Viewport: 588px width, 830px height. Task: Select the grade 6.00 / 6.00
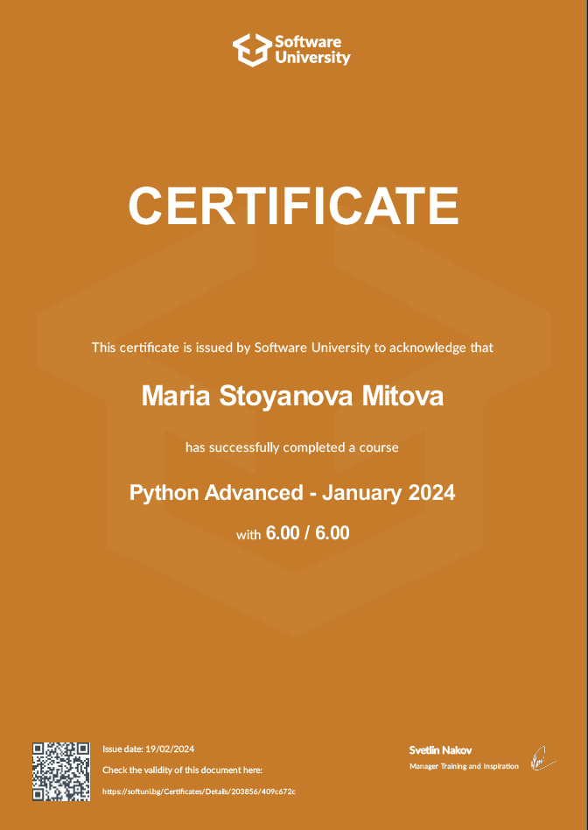tap(307, 532)
